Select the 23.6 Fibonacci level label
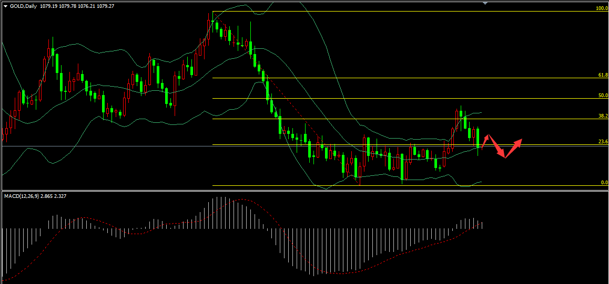The image size is (609, 284). click(x=603, y=142)
